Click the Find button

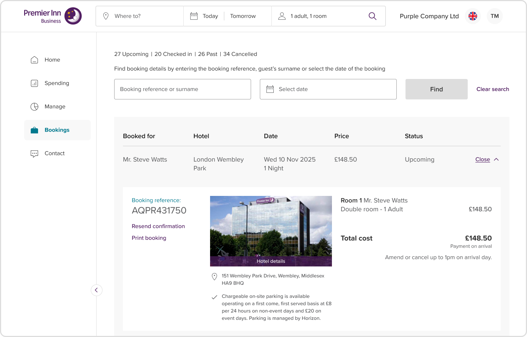tap(437, 89)
